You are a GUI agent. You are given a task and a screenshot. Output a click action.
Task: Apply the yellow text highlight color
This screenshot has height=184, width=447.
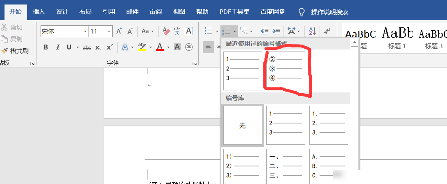click(x=142, y=47)
